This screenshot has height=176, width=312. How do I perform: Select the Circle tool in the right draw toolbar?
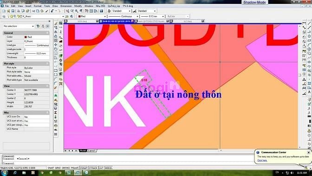pyautogui.click(x=309, y=49)
